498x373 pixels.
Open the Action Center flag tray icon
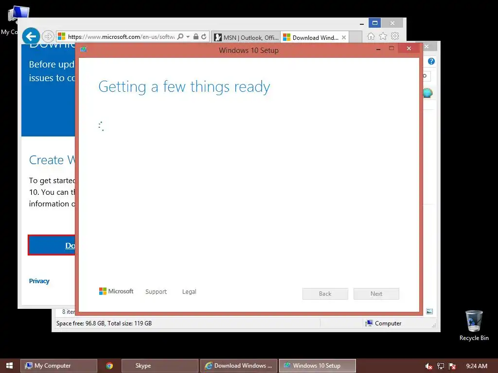(452, 366)
